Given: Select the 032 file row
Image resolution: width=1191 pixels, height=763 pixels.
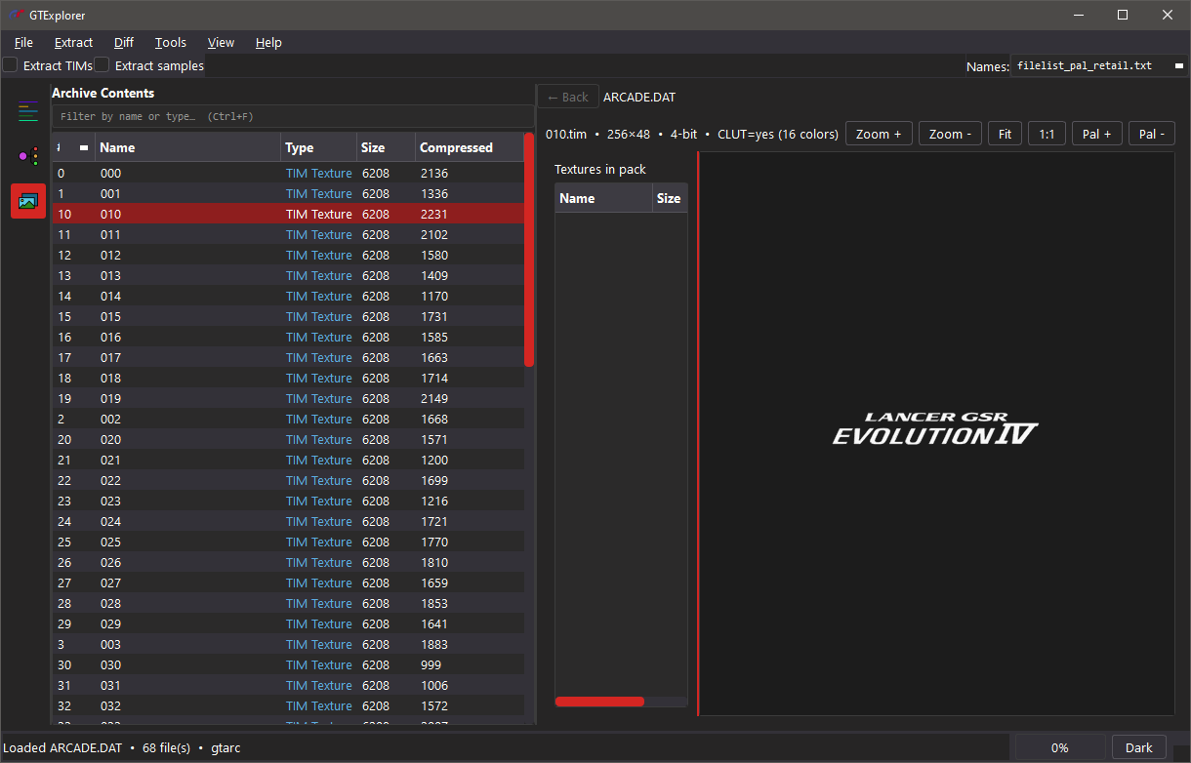Looking at the screenshot, I should 288,705.
